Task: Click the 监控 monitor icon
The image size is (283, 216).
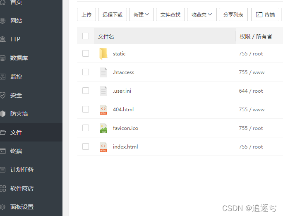Action: (x=2, y=77)
